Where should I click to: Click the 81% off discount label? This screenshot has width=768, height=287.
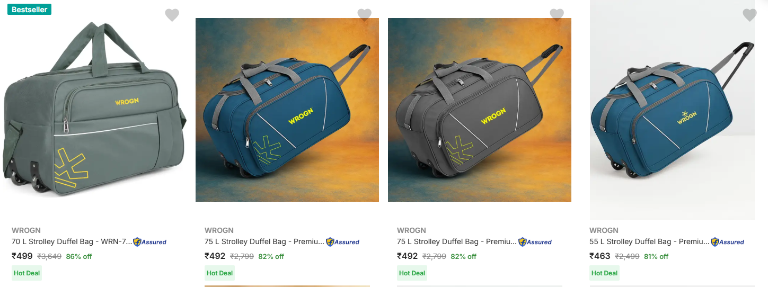[656, 256]
